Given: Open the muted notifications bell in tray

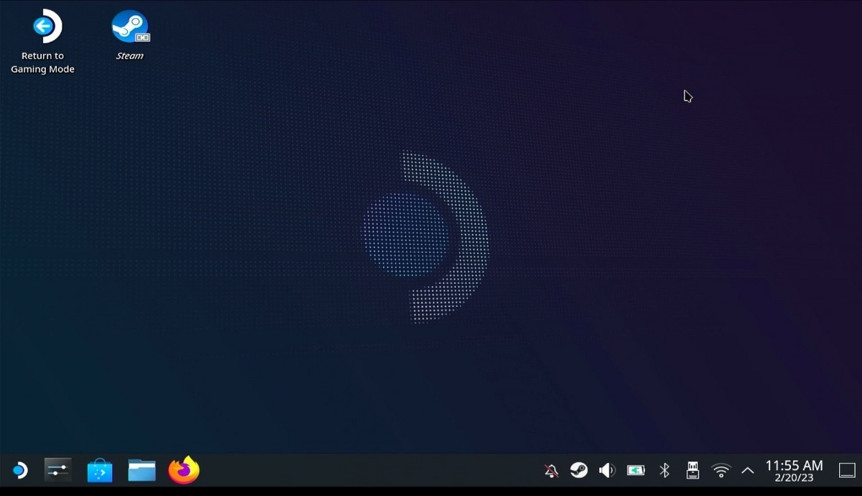Looking at the screenshot, I should tap(551, 471).
